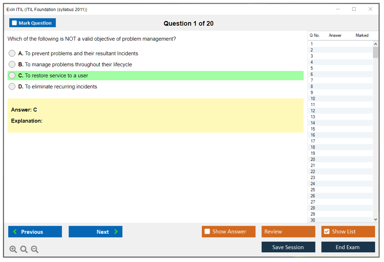
Task: Uncheck the Show List checkbox
Action: pos(326,232)
